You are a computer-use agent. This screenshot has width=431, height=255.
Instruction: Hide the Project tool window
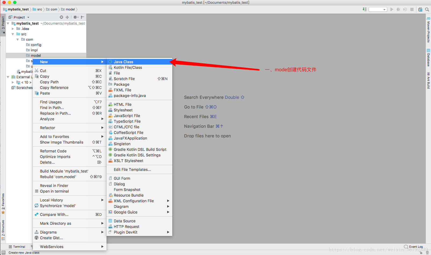(82, 17)
